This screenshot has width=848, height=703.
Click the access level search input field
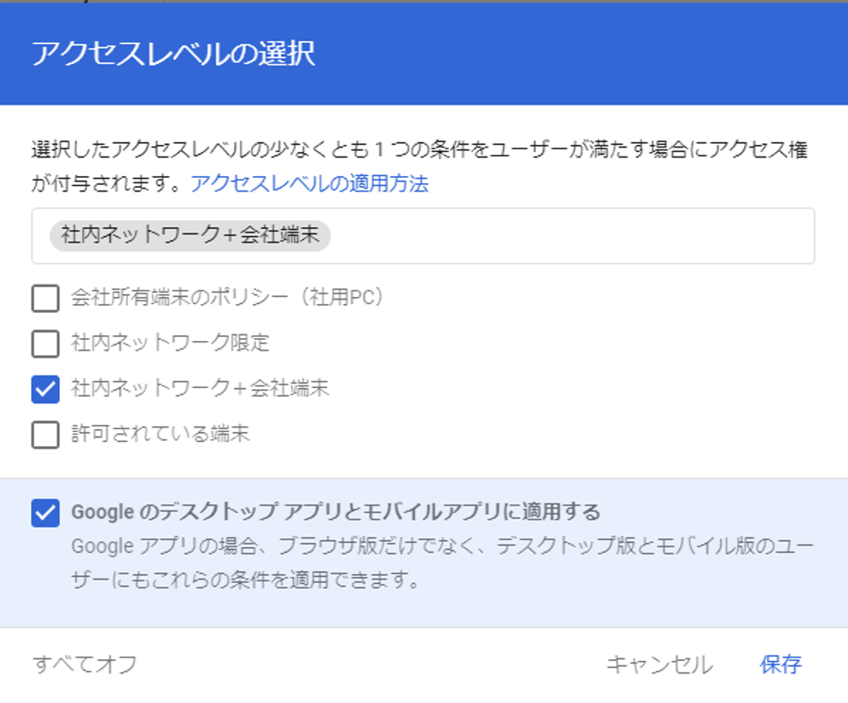coord(537,236)
